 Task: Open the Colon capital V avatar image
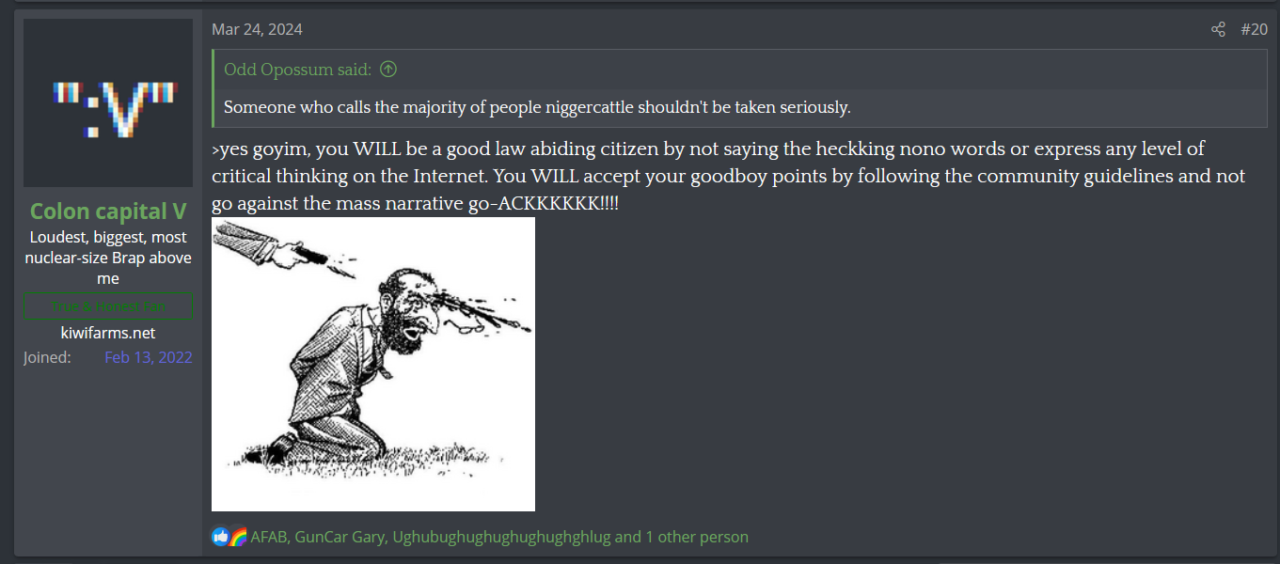pyautogui.click(x=108, y=102)
